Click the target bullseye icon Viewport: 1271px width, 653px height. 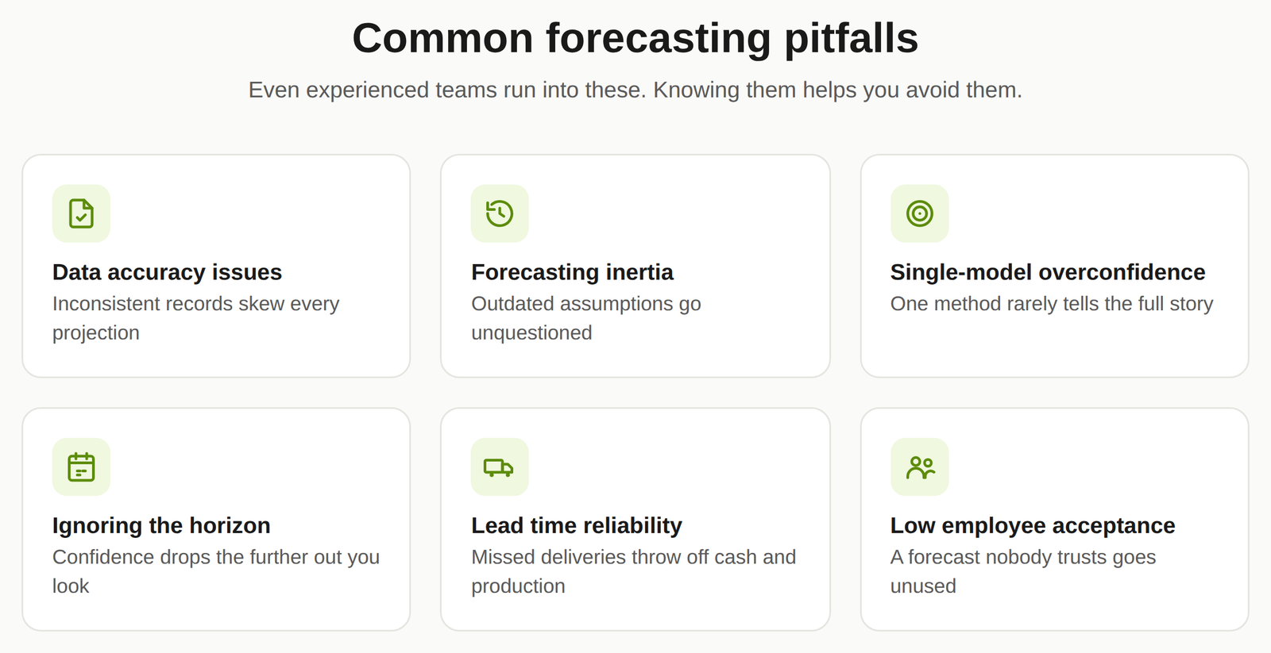tap(920, 213)
